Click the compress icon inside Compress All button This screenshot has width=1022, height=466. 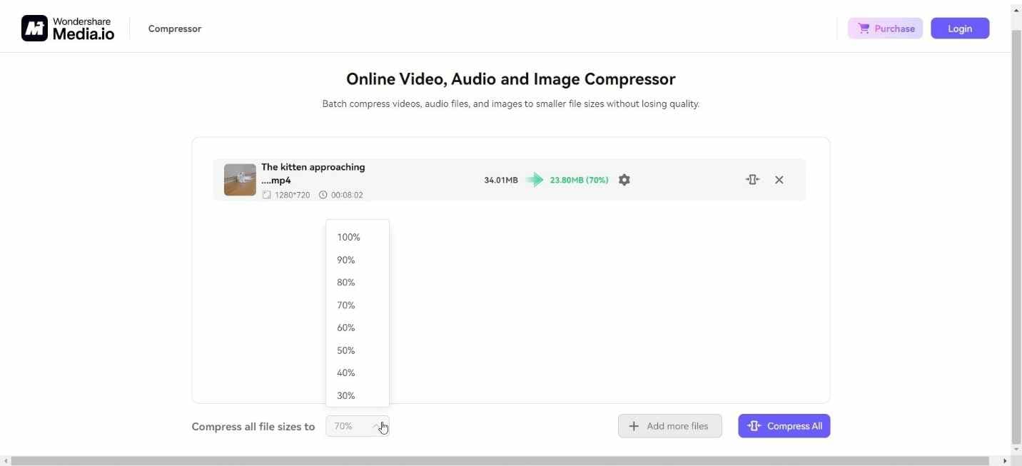coord(754,425)
